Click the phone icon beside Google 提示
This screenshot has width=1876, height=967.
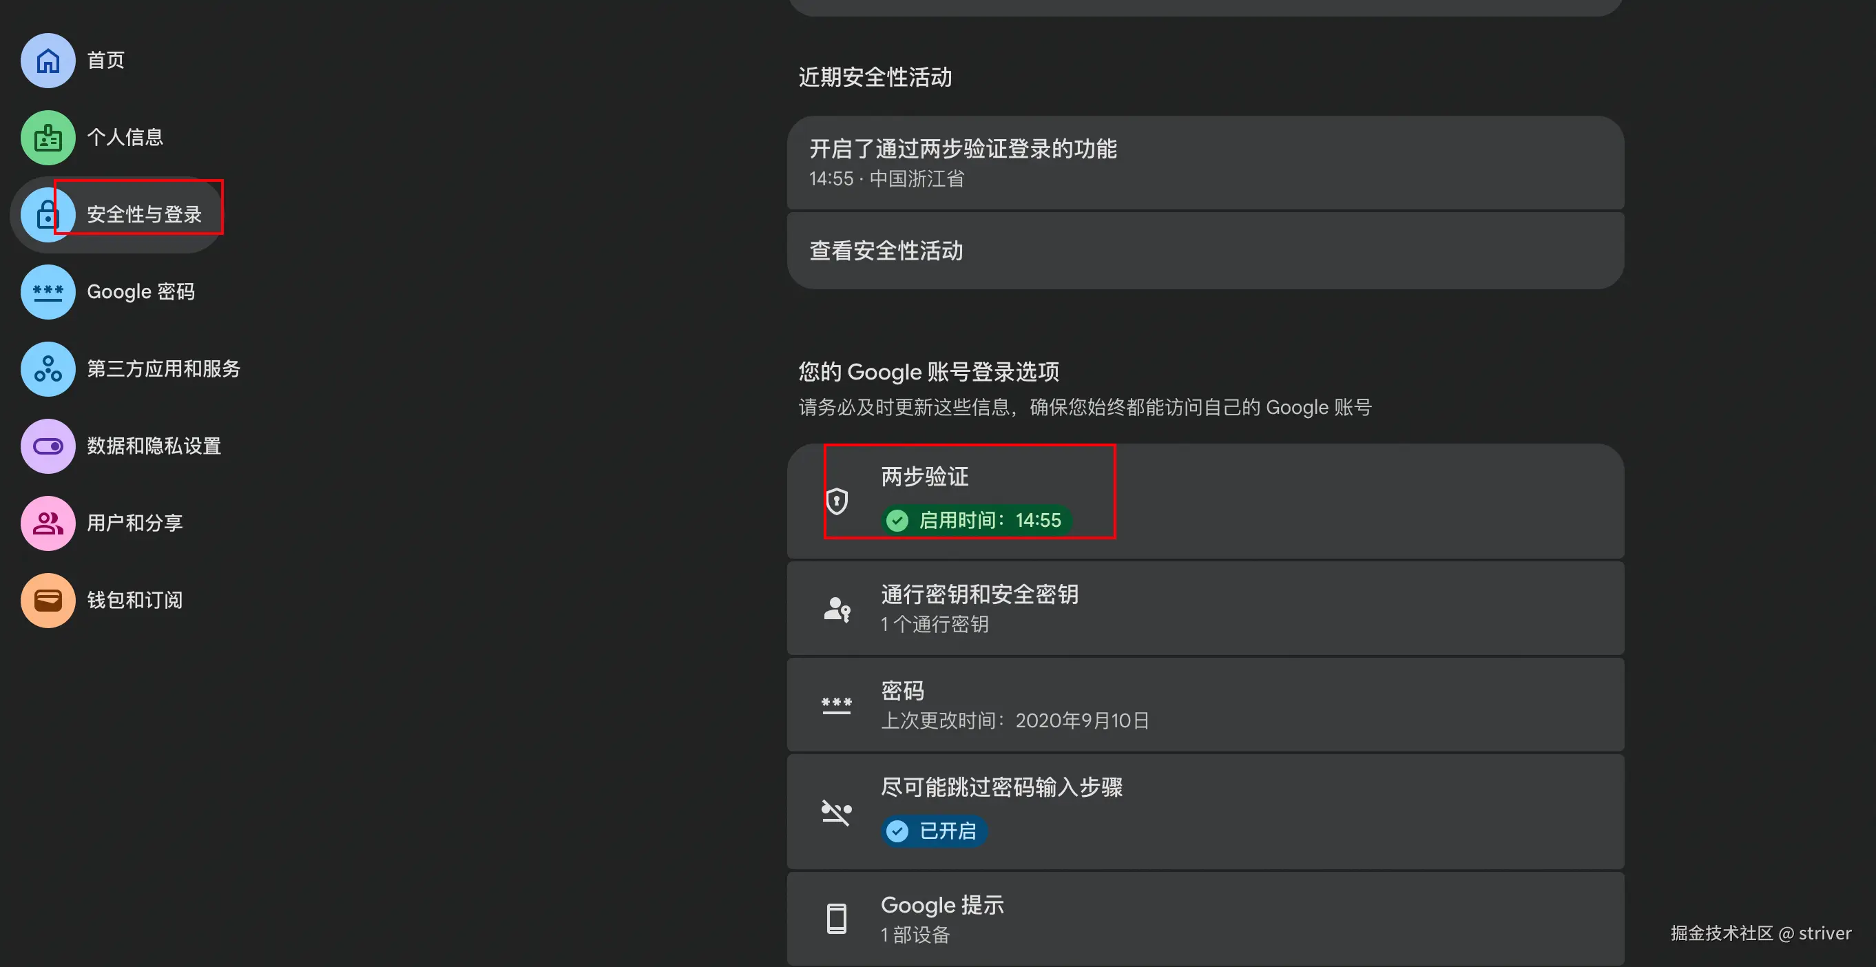837,919
